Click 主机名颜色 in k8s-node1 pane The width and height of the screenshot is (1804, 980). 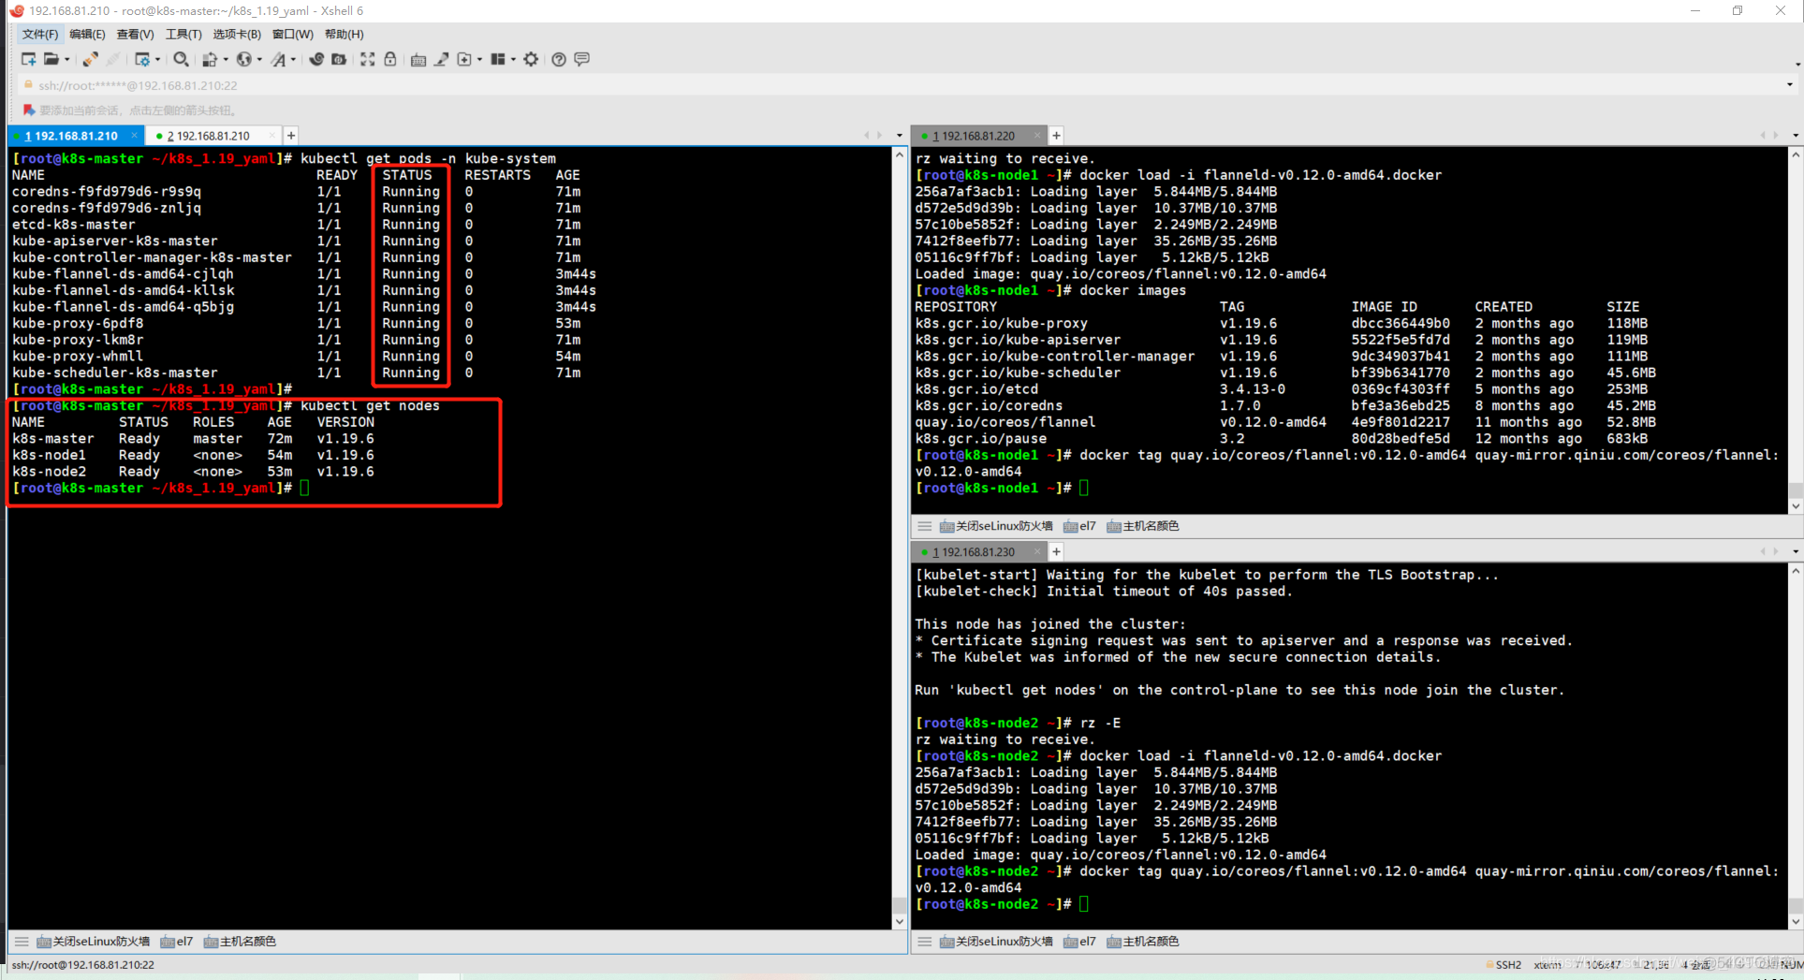click(1142, 526)
